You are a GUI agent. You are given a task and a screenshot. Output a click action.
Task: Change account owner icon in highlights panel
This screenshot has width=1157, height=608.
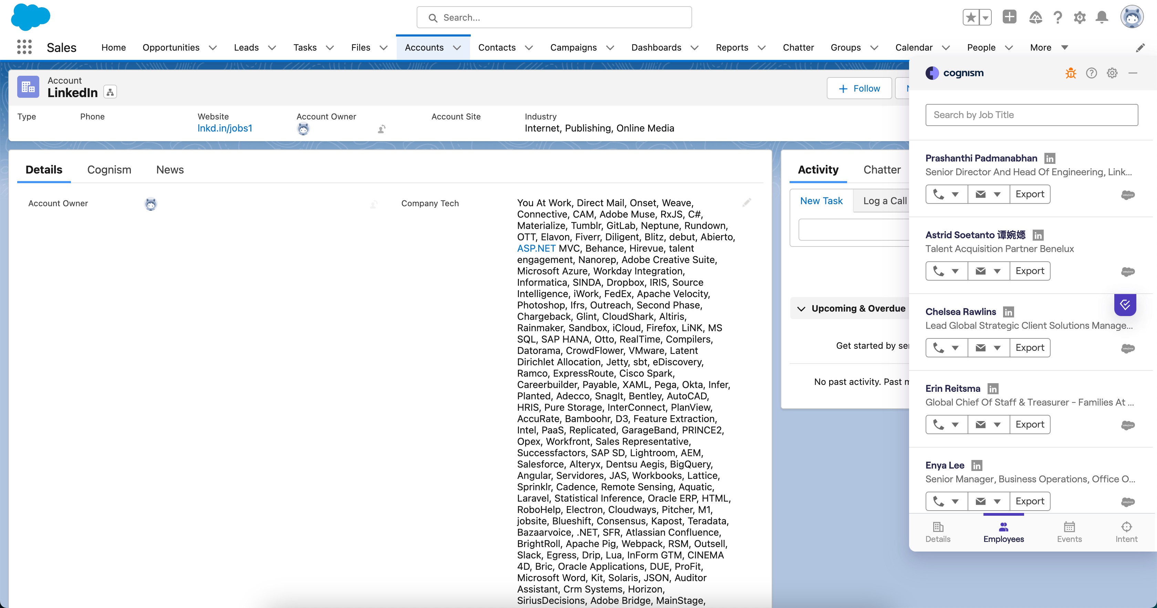click(x=382, y=129)
